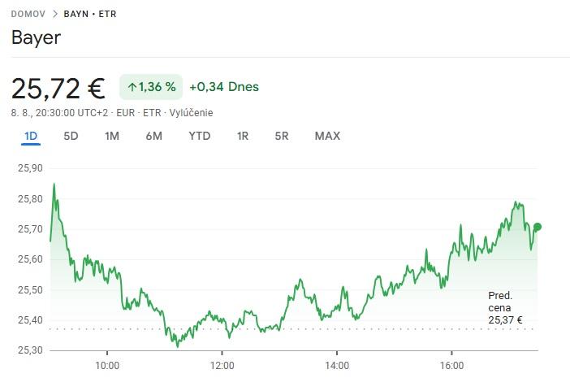Click the breadcrumb chevron arrow

54,14
